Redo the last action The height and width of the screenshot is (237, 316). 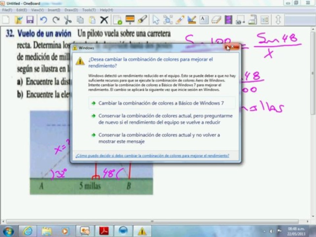click(56, 20)
